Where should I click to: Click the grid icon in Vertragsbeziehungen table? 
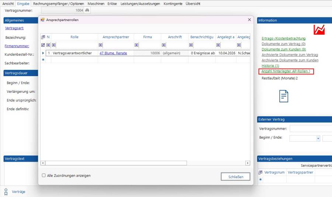pos(260,172)
